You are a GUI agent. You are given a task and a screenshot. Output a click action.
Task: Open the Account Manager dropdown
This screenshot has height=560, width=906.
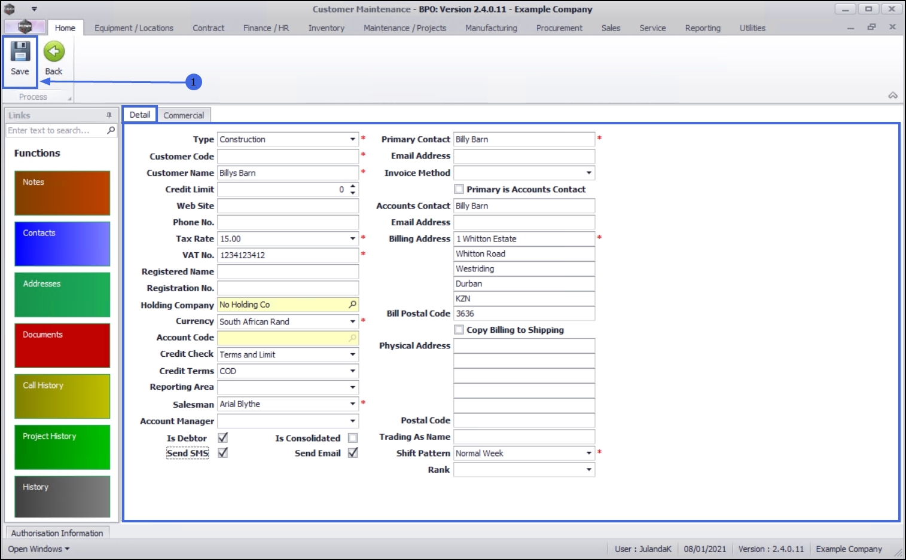coord(353,421)
